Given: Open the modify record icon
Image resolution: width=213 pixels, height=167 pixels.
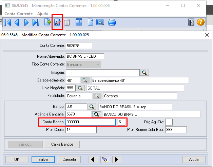Looking at the screenshot, I should click(57, 22).
